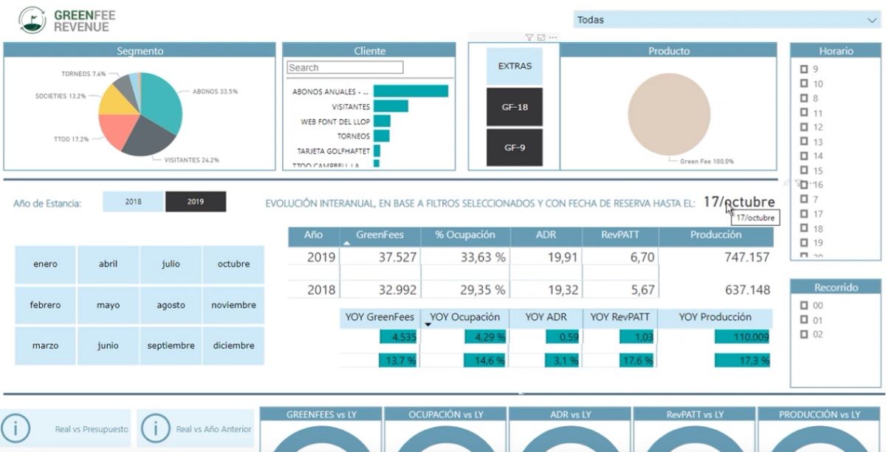This screenshot has height=452, width=886.
Task: Click the filter icon above EXTRAS slicer
Action: (x=529, y=38)
